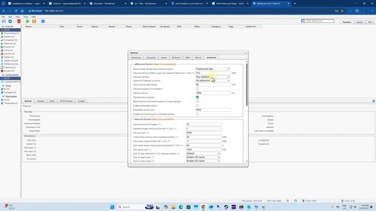Open options via the blue gear icon
The height and width of the screenshot is (211, 376).
[x=43, y=21]
